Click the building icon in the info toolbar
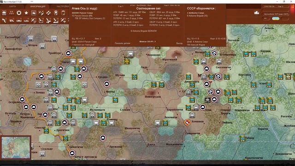The height and width of the screenshot is (166, 295). tap(4, 13)
